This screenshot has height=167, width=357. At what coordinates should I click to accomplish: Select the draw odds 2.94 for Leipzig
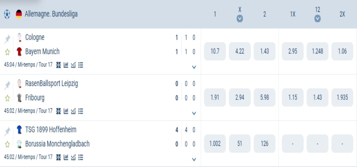[240, 97]
